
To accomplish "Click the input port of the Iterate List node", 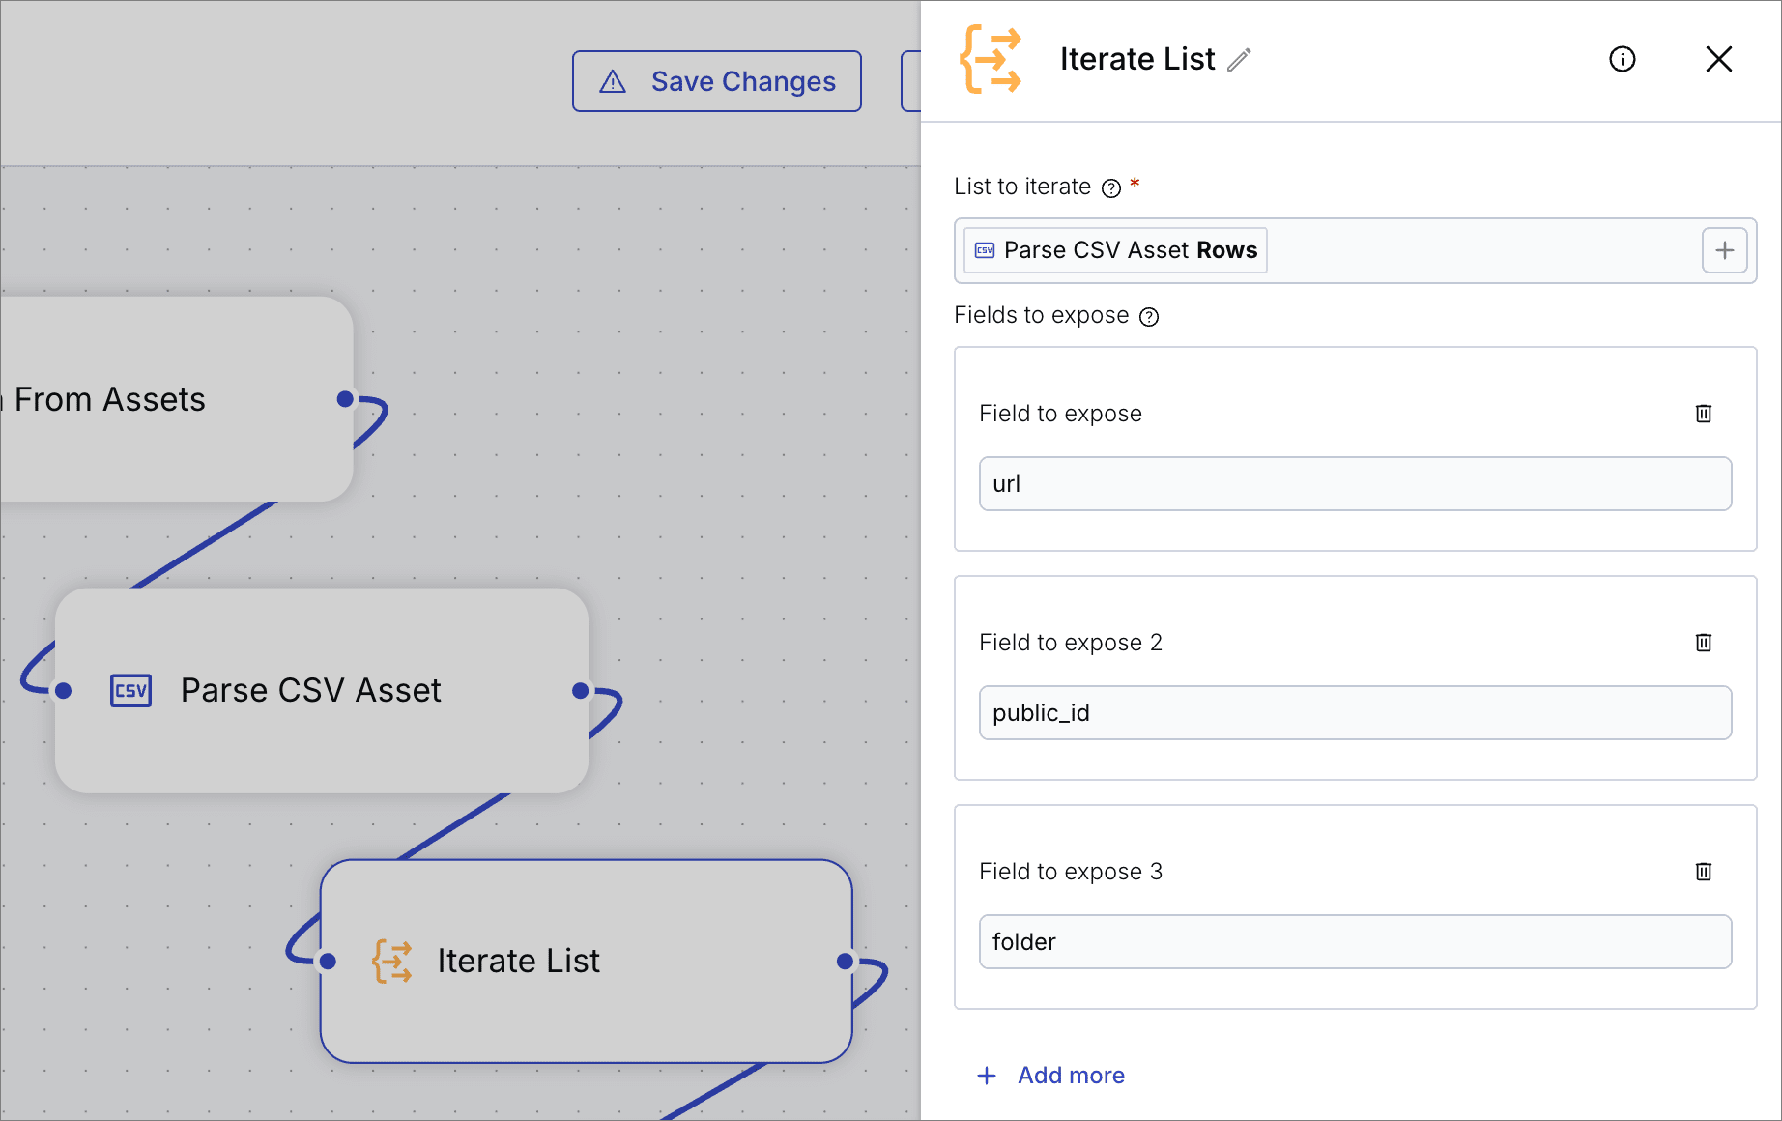I will (x=328, y=962).
